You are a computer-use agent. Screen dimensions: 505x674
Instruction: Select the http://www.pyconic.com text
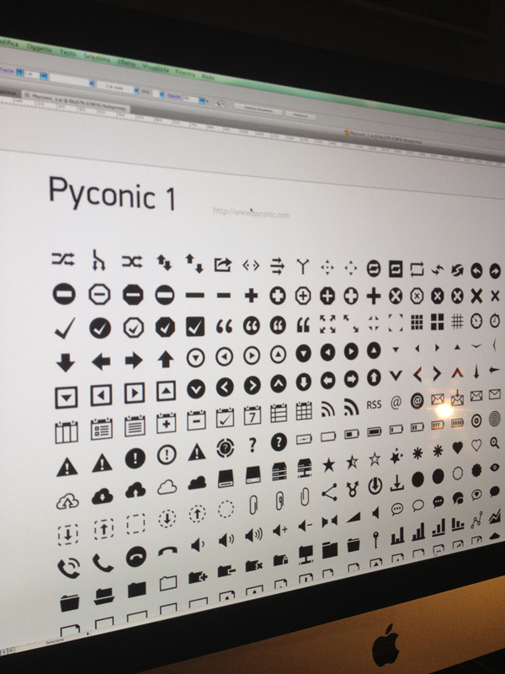click(251, 212)
